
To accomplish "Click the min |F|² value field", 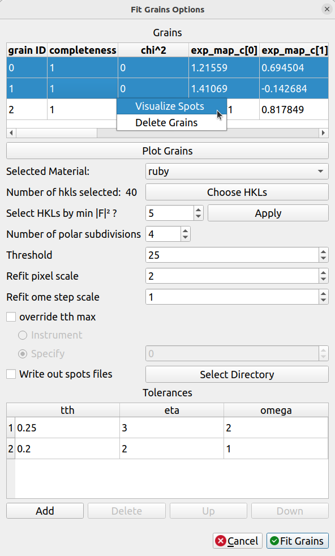I will point(170,213).
